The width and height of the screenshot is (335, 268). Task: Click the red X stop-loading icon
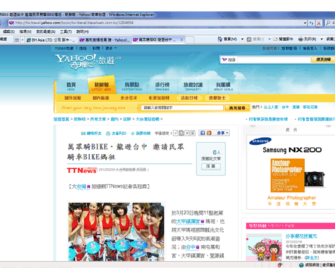(319, 23)
